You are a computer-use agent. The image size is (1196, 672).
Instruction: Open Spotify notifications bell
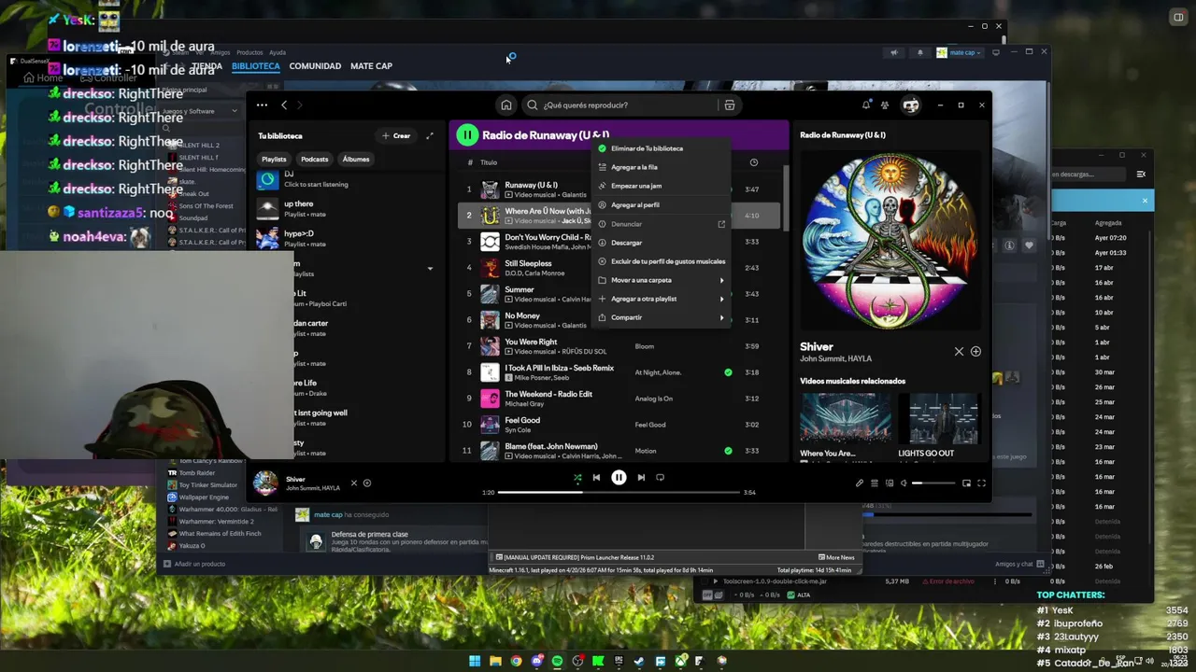coord(865,105)
